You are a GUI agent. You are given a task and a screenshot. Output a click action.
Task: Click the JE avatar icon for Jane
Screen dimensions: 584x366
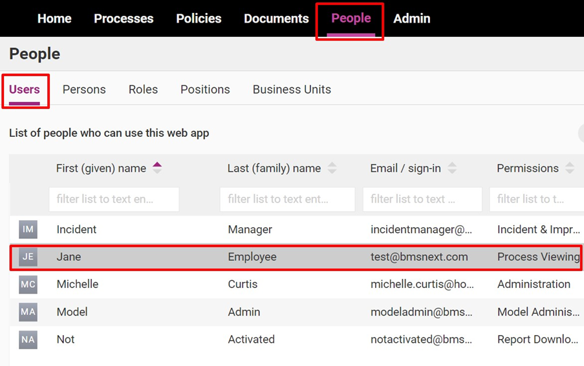coord(28,257)
